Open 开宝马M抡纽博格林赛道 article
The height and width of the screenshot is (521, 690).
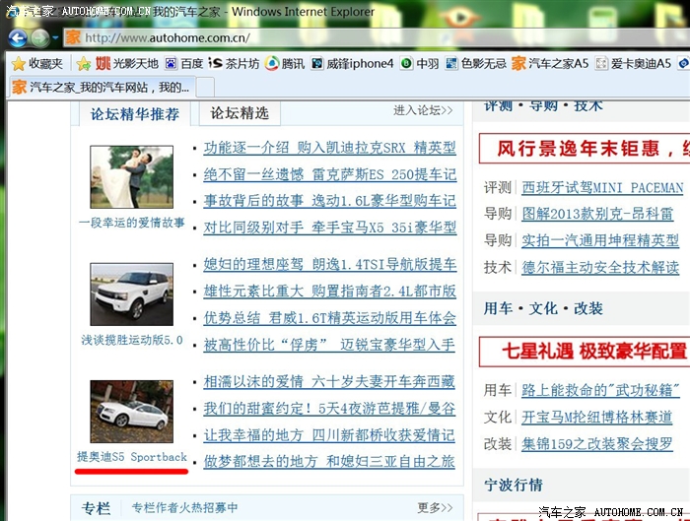click(597, 417)
